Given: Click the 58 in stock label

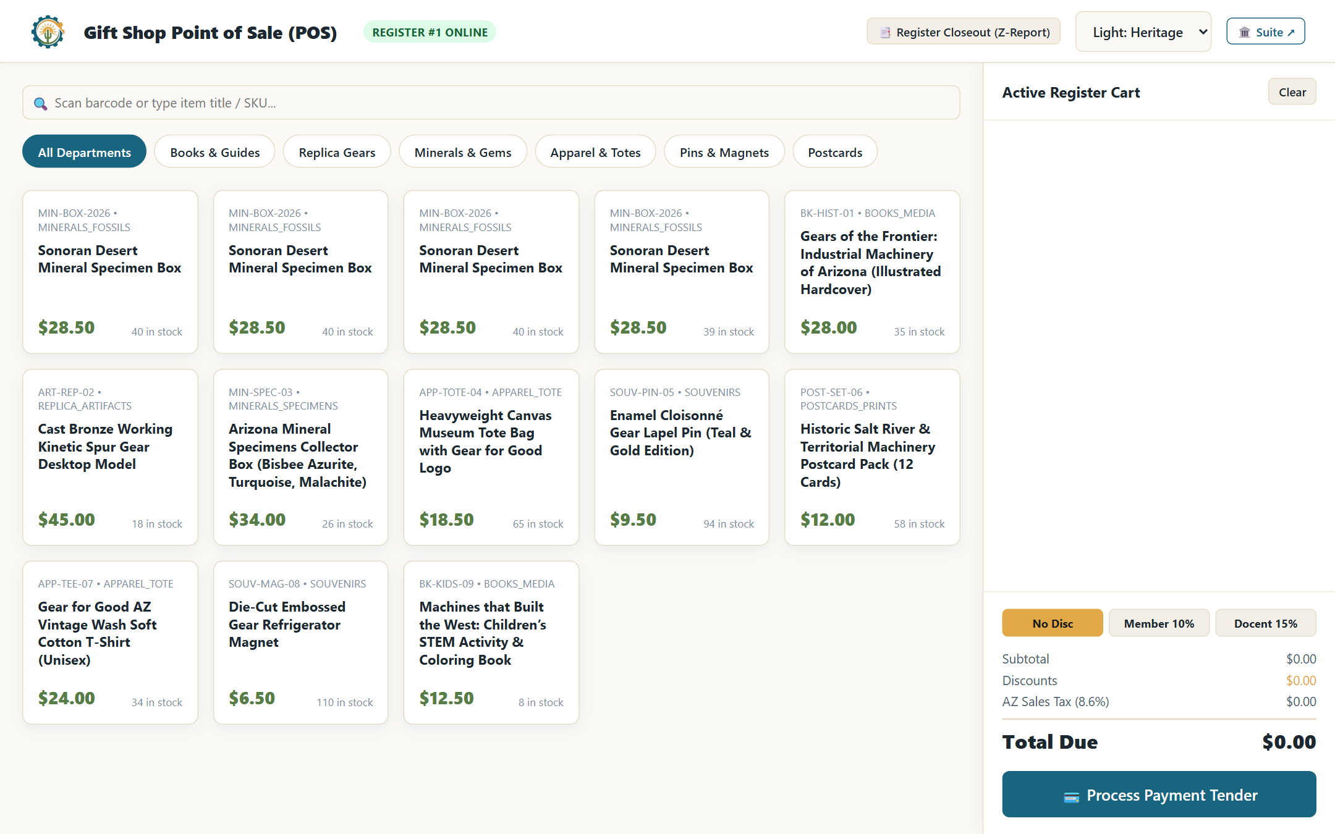Looking at the screenshot, I should [x=919, y=524].
